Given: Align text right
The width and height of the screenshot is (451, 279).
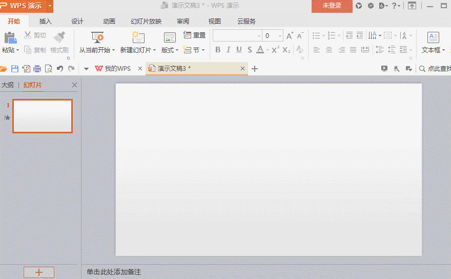Looking at the screenshot, I should pyautogui.click(x=341, y=50).
